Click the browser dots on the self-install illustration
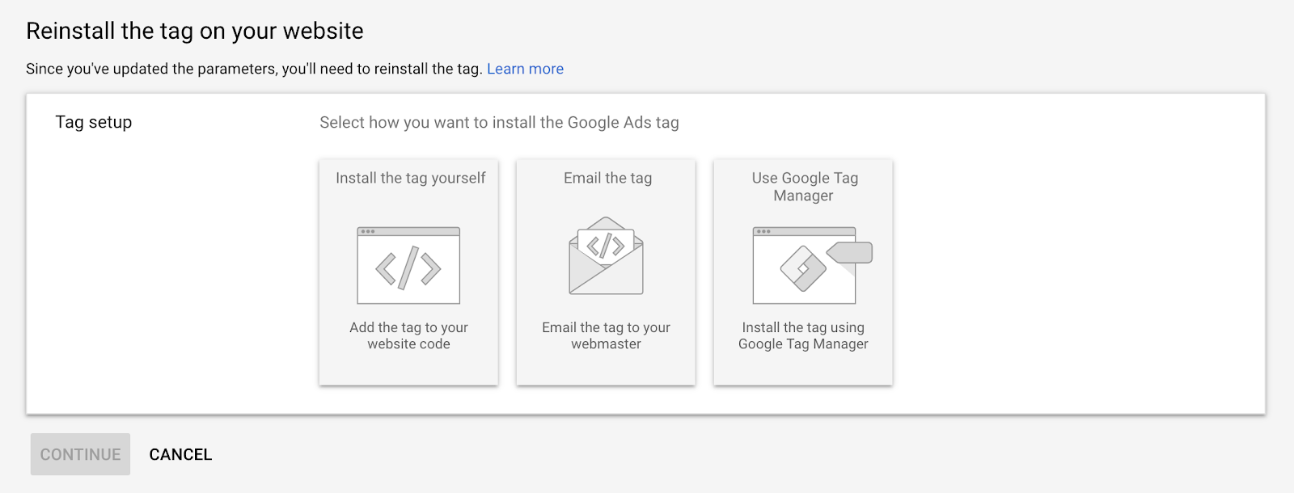Image resolution: width=1294 pixels, height=493 pixels. [x=368, y=232]
